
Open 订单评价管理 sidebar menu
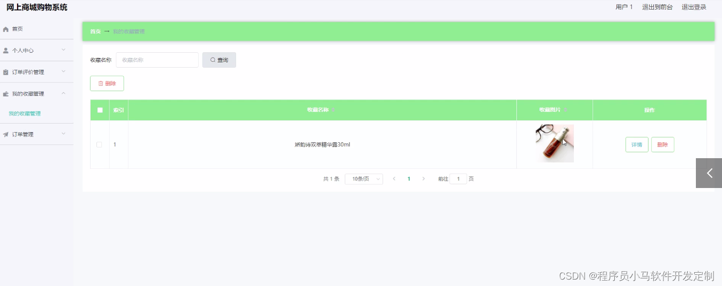pyautogui.click(x=37, y=72)
